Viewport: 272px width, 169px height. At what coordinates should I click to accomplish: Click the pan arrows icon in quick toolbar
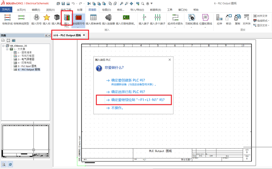click(131, 4)
